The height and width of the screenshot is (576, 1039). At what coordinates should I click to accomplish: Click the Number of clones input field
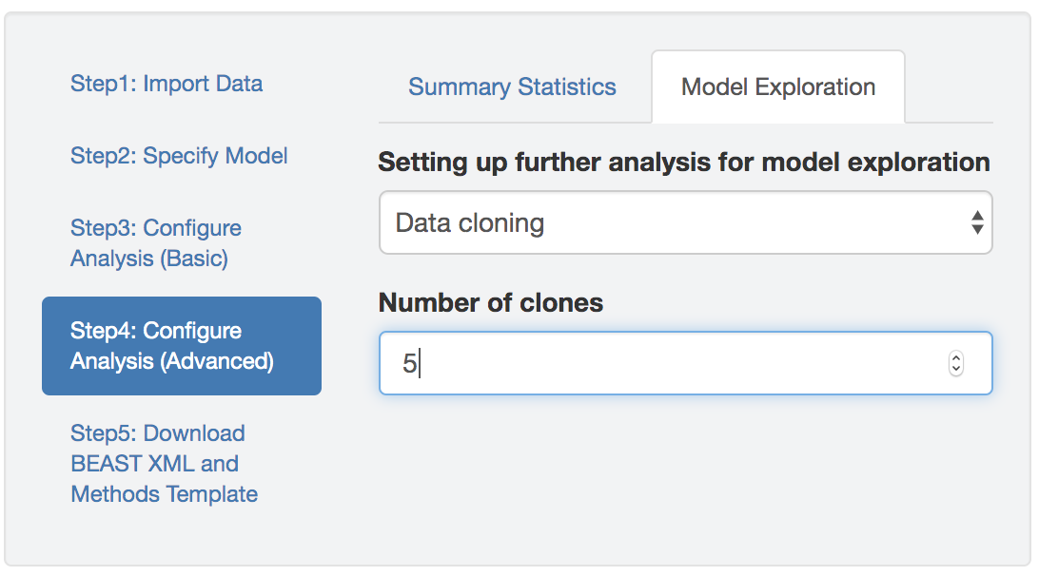(666, 363)
